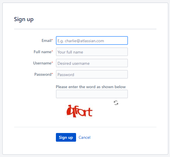This screenshot has width=170, height=157.
Task: Click the red captcha word image
Action: click(79, 111)
